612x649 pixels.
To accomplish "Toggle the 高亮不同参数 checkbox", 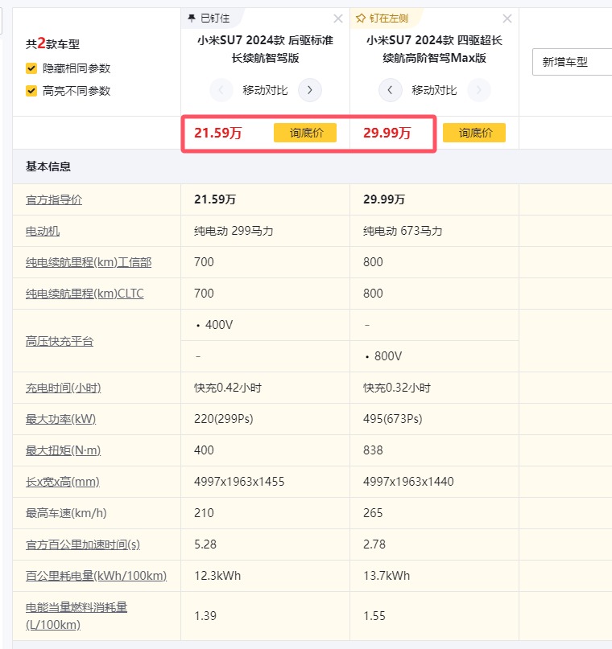I will click(31, 91).
